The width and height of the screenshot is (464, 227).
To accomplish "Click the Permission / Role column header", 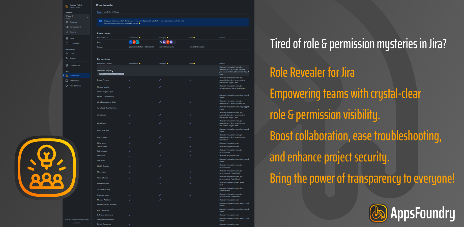I will (x=104, y=64).
